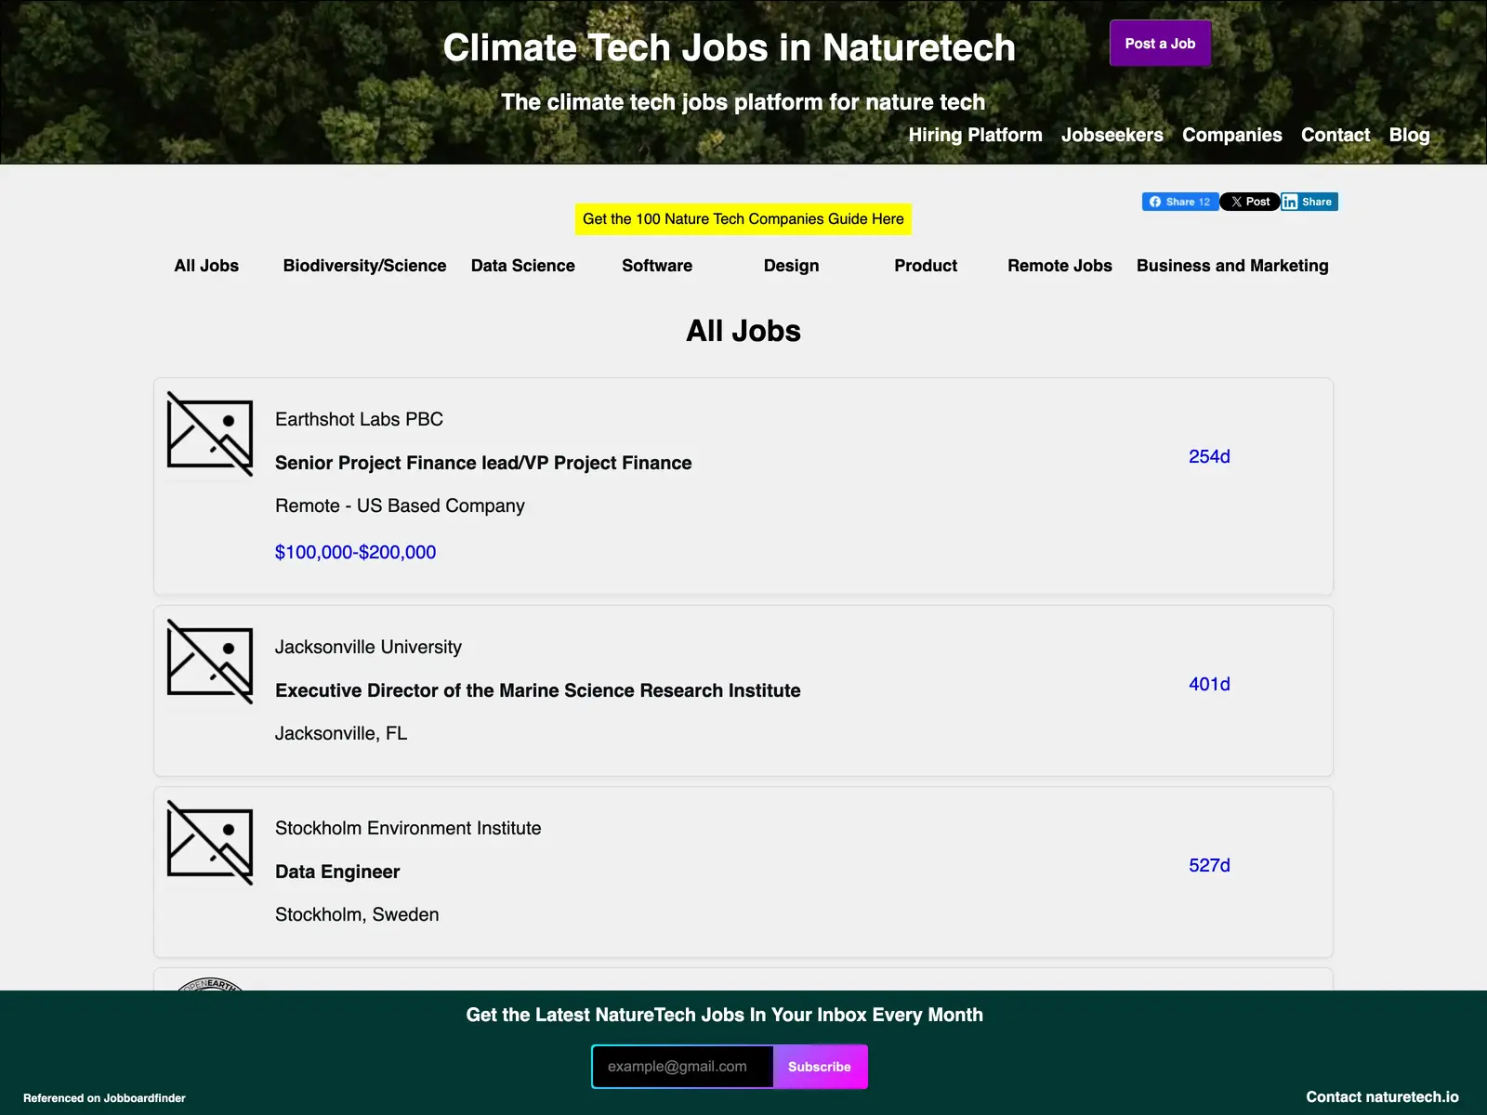Share the page on Facebook
1487x1115 pixels.
pos(1180,202)
